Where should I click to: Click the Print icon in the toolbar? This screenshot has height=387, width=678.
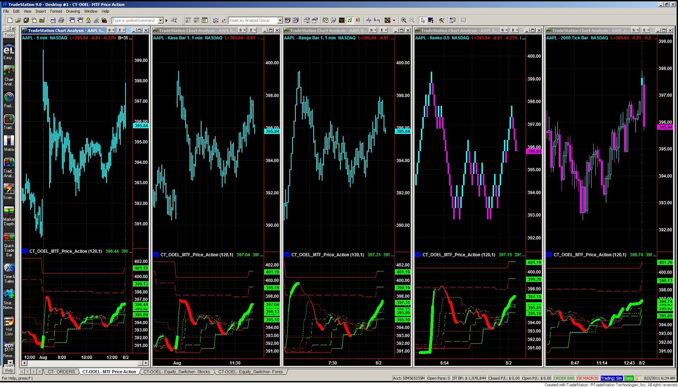coord(61,20)
